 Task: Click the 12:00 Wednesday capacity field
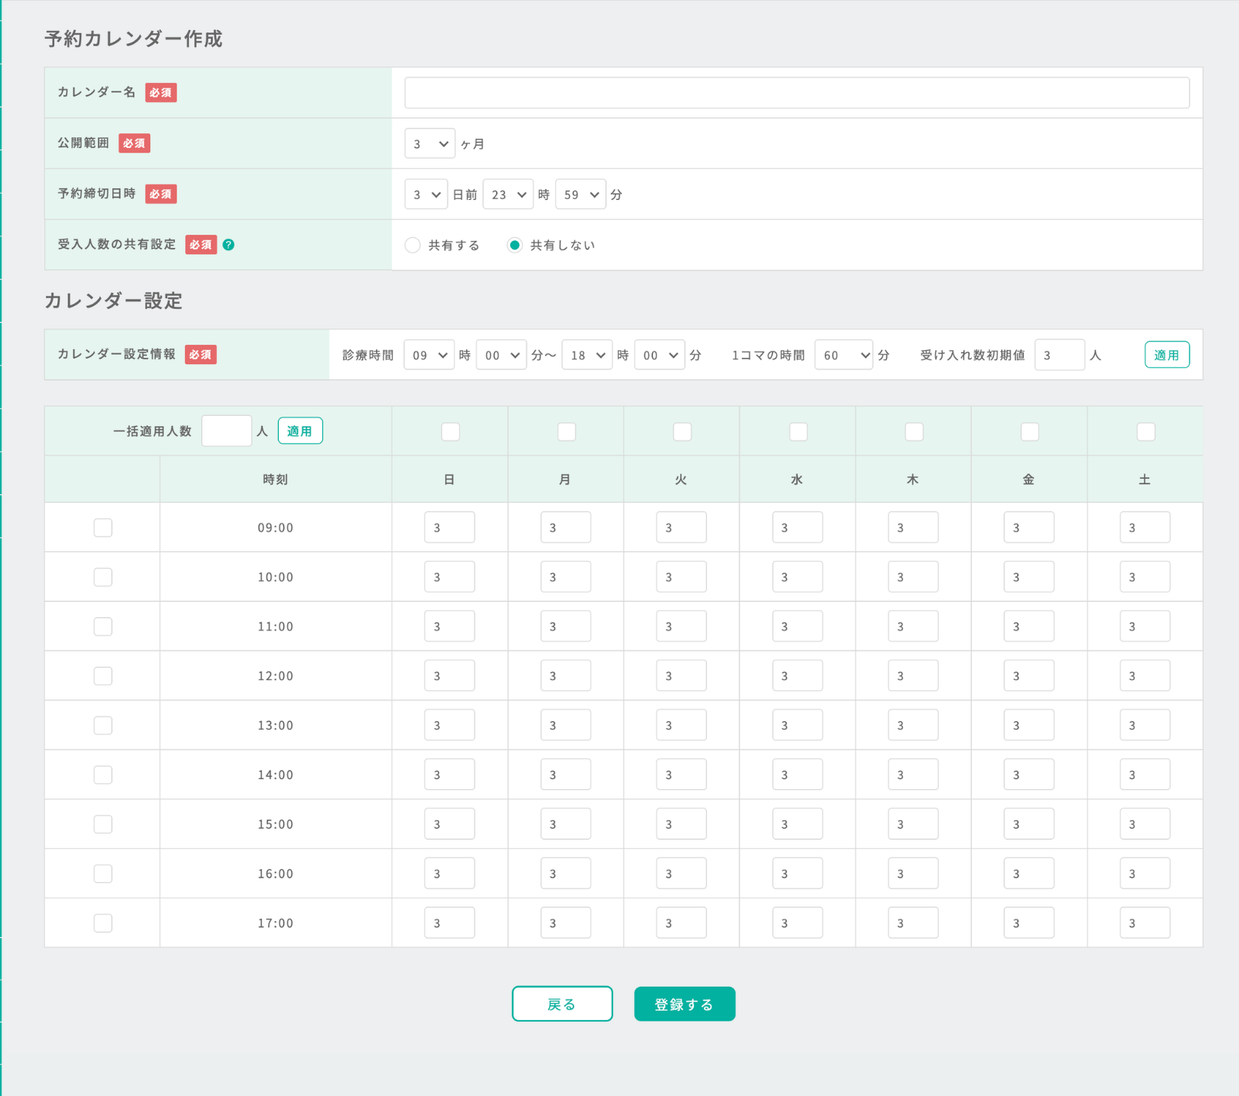pyautogui.click(x=798, y=676)
